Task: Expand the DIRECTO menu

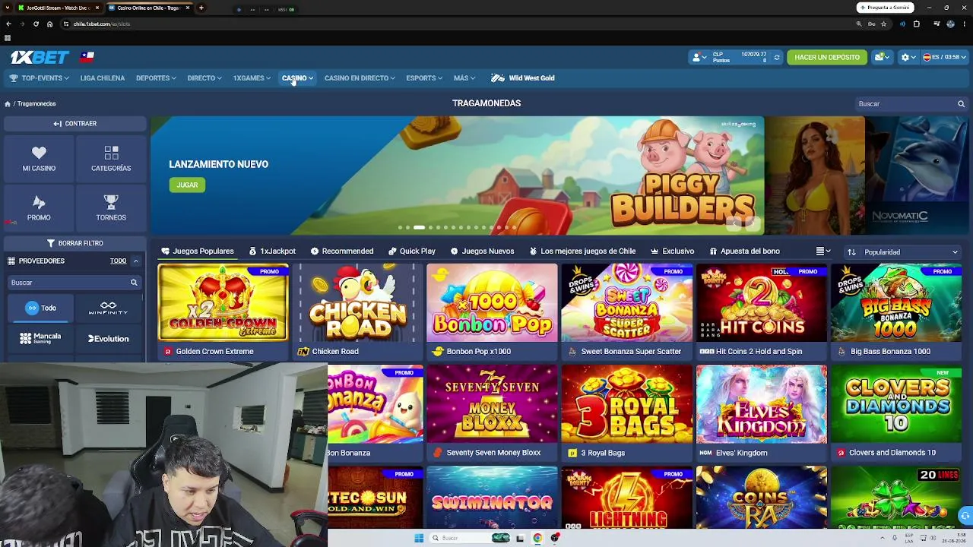Action: 204,78
